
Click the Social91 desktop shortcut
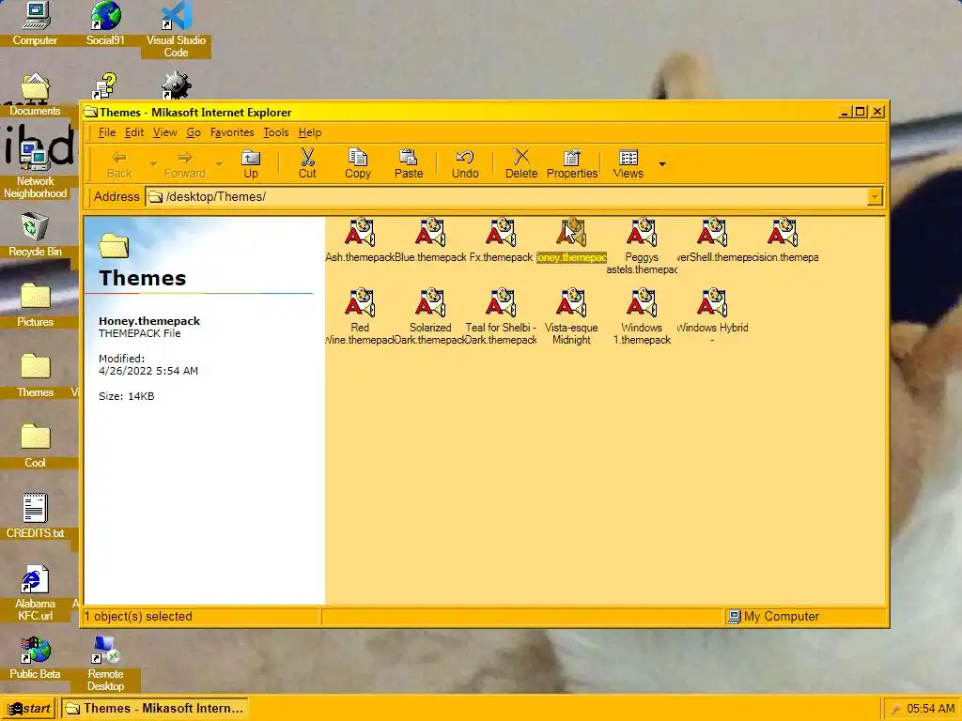105,17
